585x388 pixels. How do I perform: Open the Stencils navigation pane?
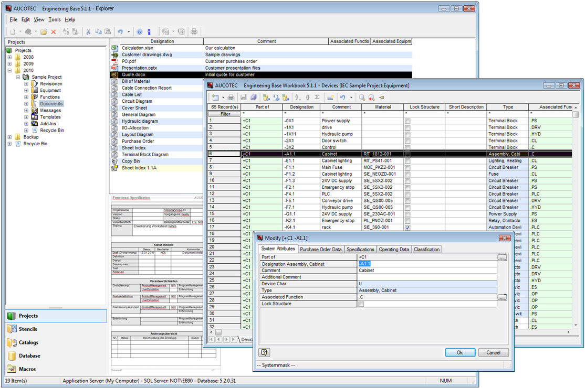click(56, 329)
